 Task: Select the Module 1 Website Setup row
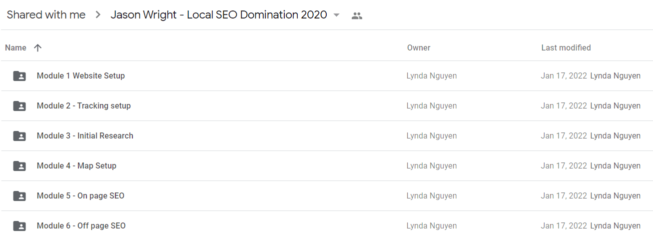pyautogui.click(x=327, y=76)
